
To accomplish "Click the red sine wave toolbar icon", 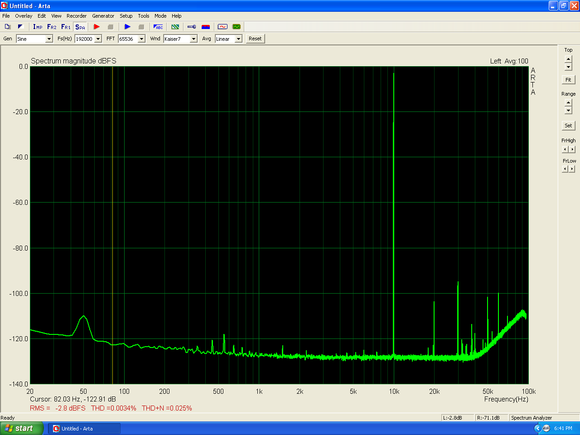I will tap(222, 27).
